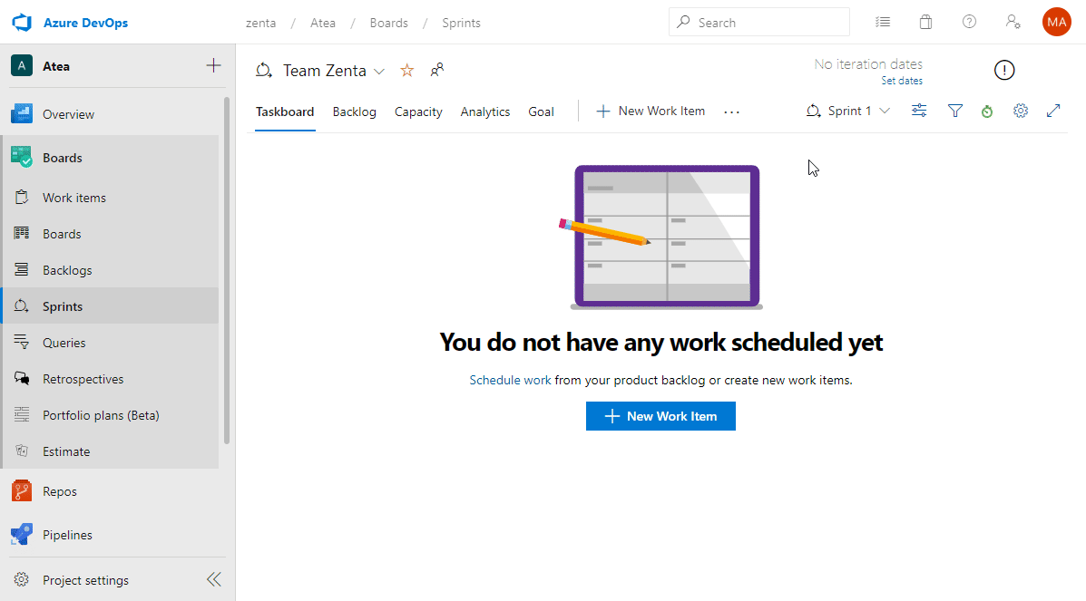Screen dimensions: 1086x601
Task: Open the Marketplace shopping bag icon
Action: pos(925,23)
